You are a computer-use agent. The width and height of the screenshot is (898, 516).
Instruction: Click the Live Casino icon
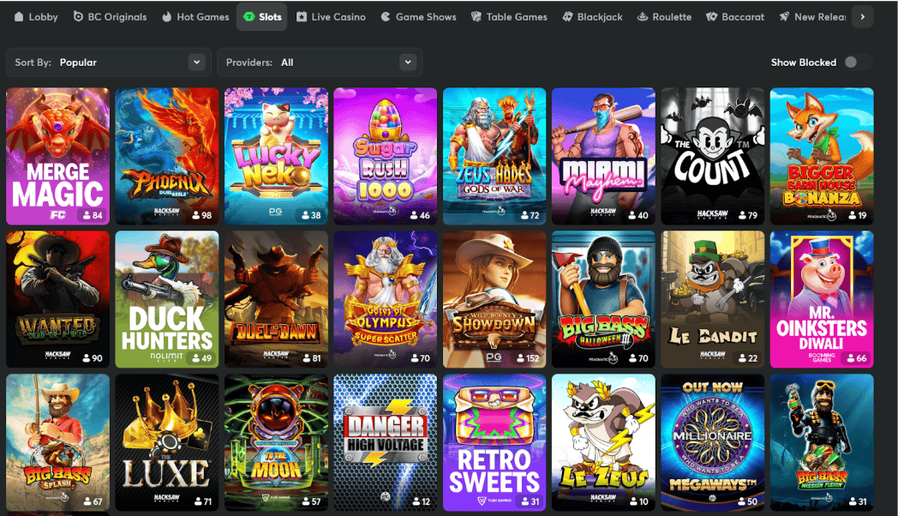point(302,16)
